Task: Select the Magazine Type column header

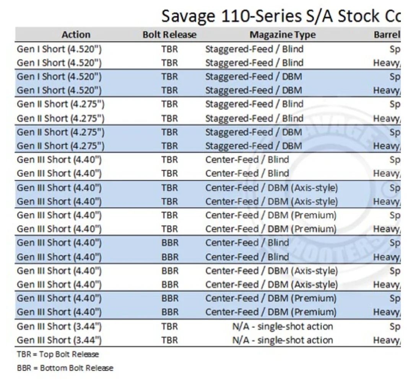Action: (283, 35)
